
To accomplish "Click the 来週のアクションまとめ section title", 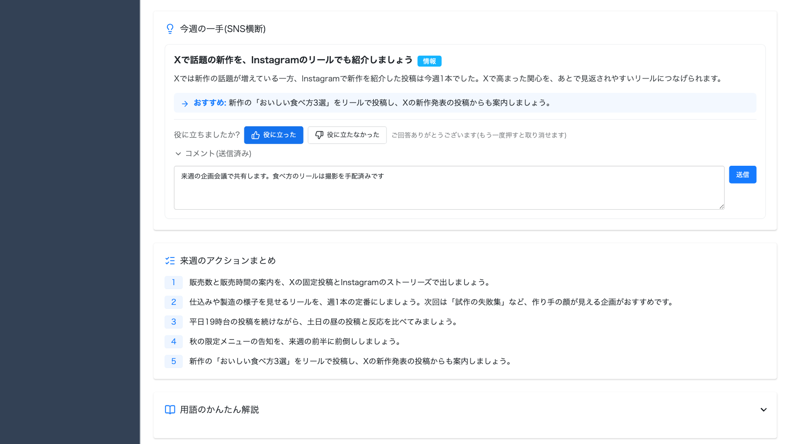I will 228,260.
